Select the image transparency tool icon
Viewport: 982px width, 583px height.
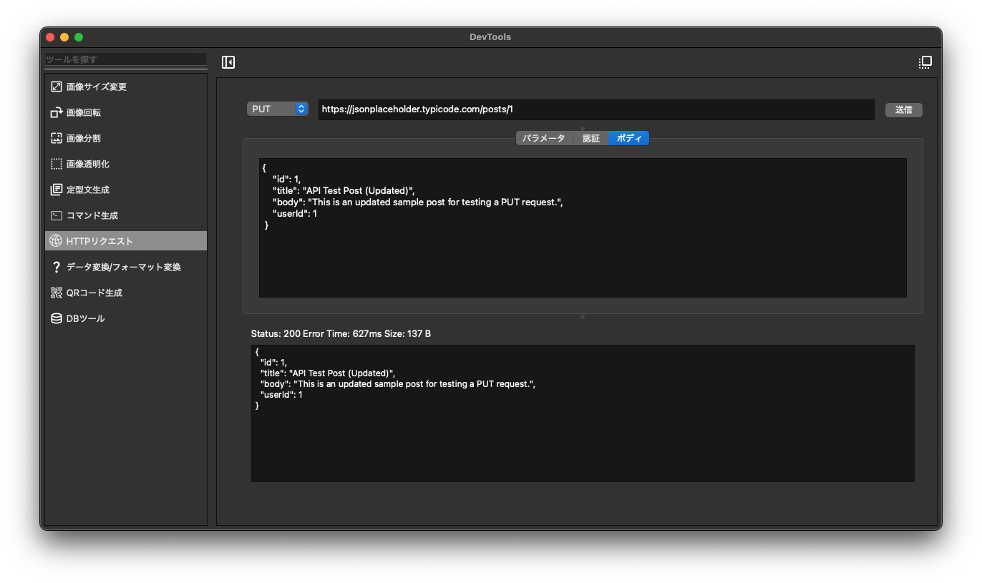(56, 164)
